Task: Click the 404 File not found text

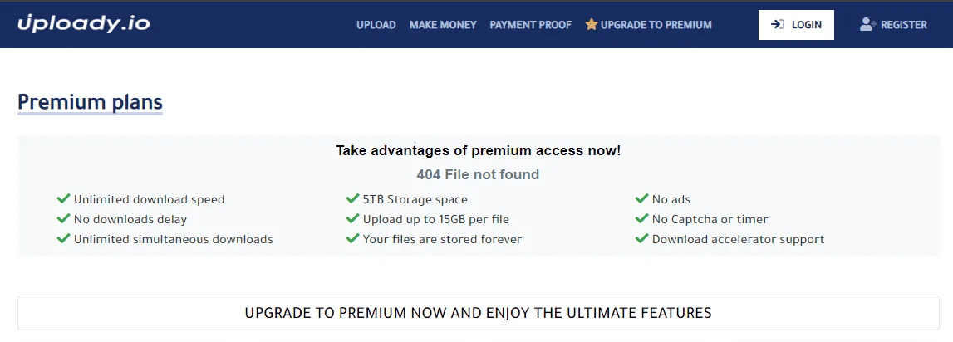Action: (478, 175)
